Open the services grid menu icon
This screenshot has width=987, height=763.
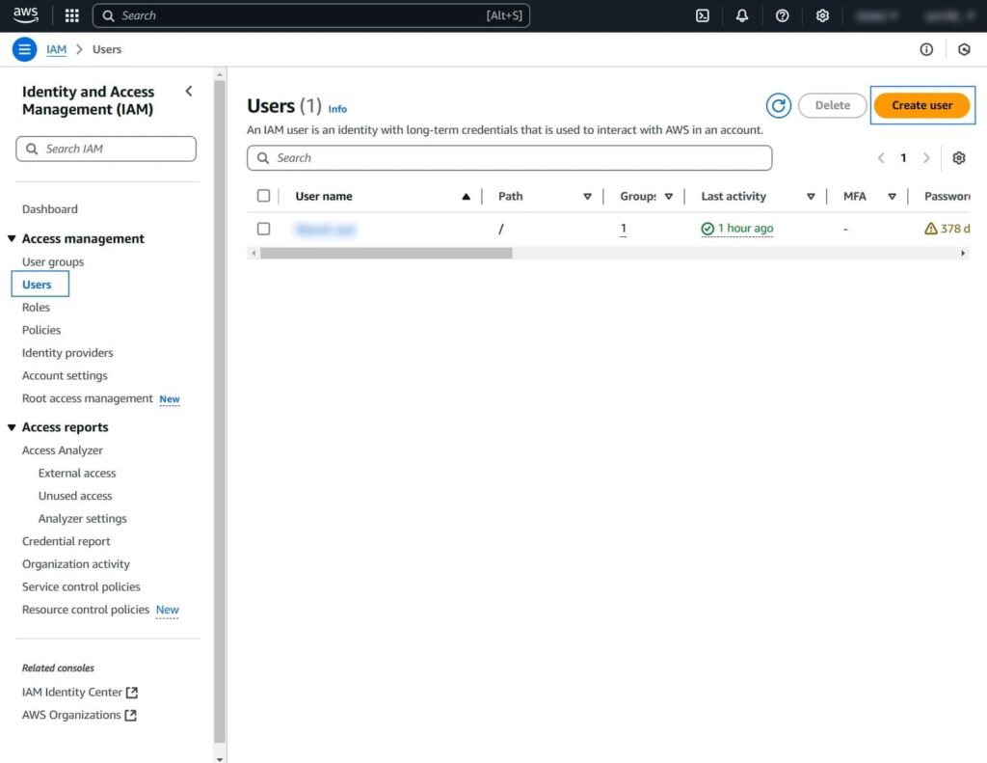tap(71, 15)
